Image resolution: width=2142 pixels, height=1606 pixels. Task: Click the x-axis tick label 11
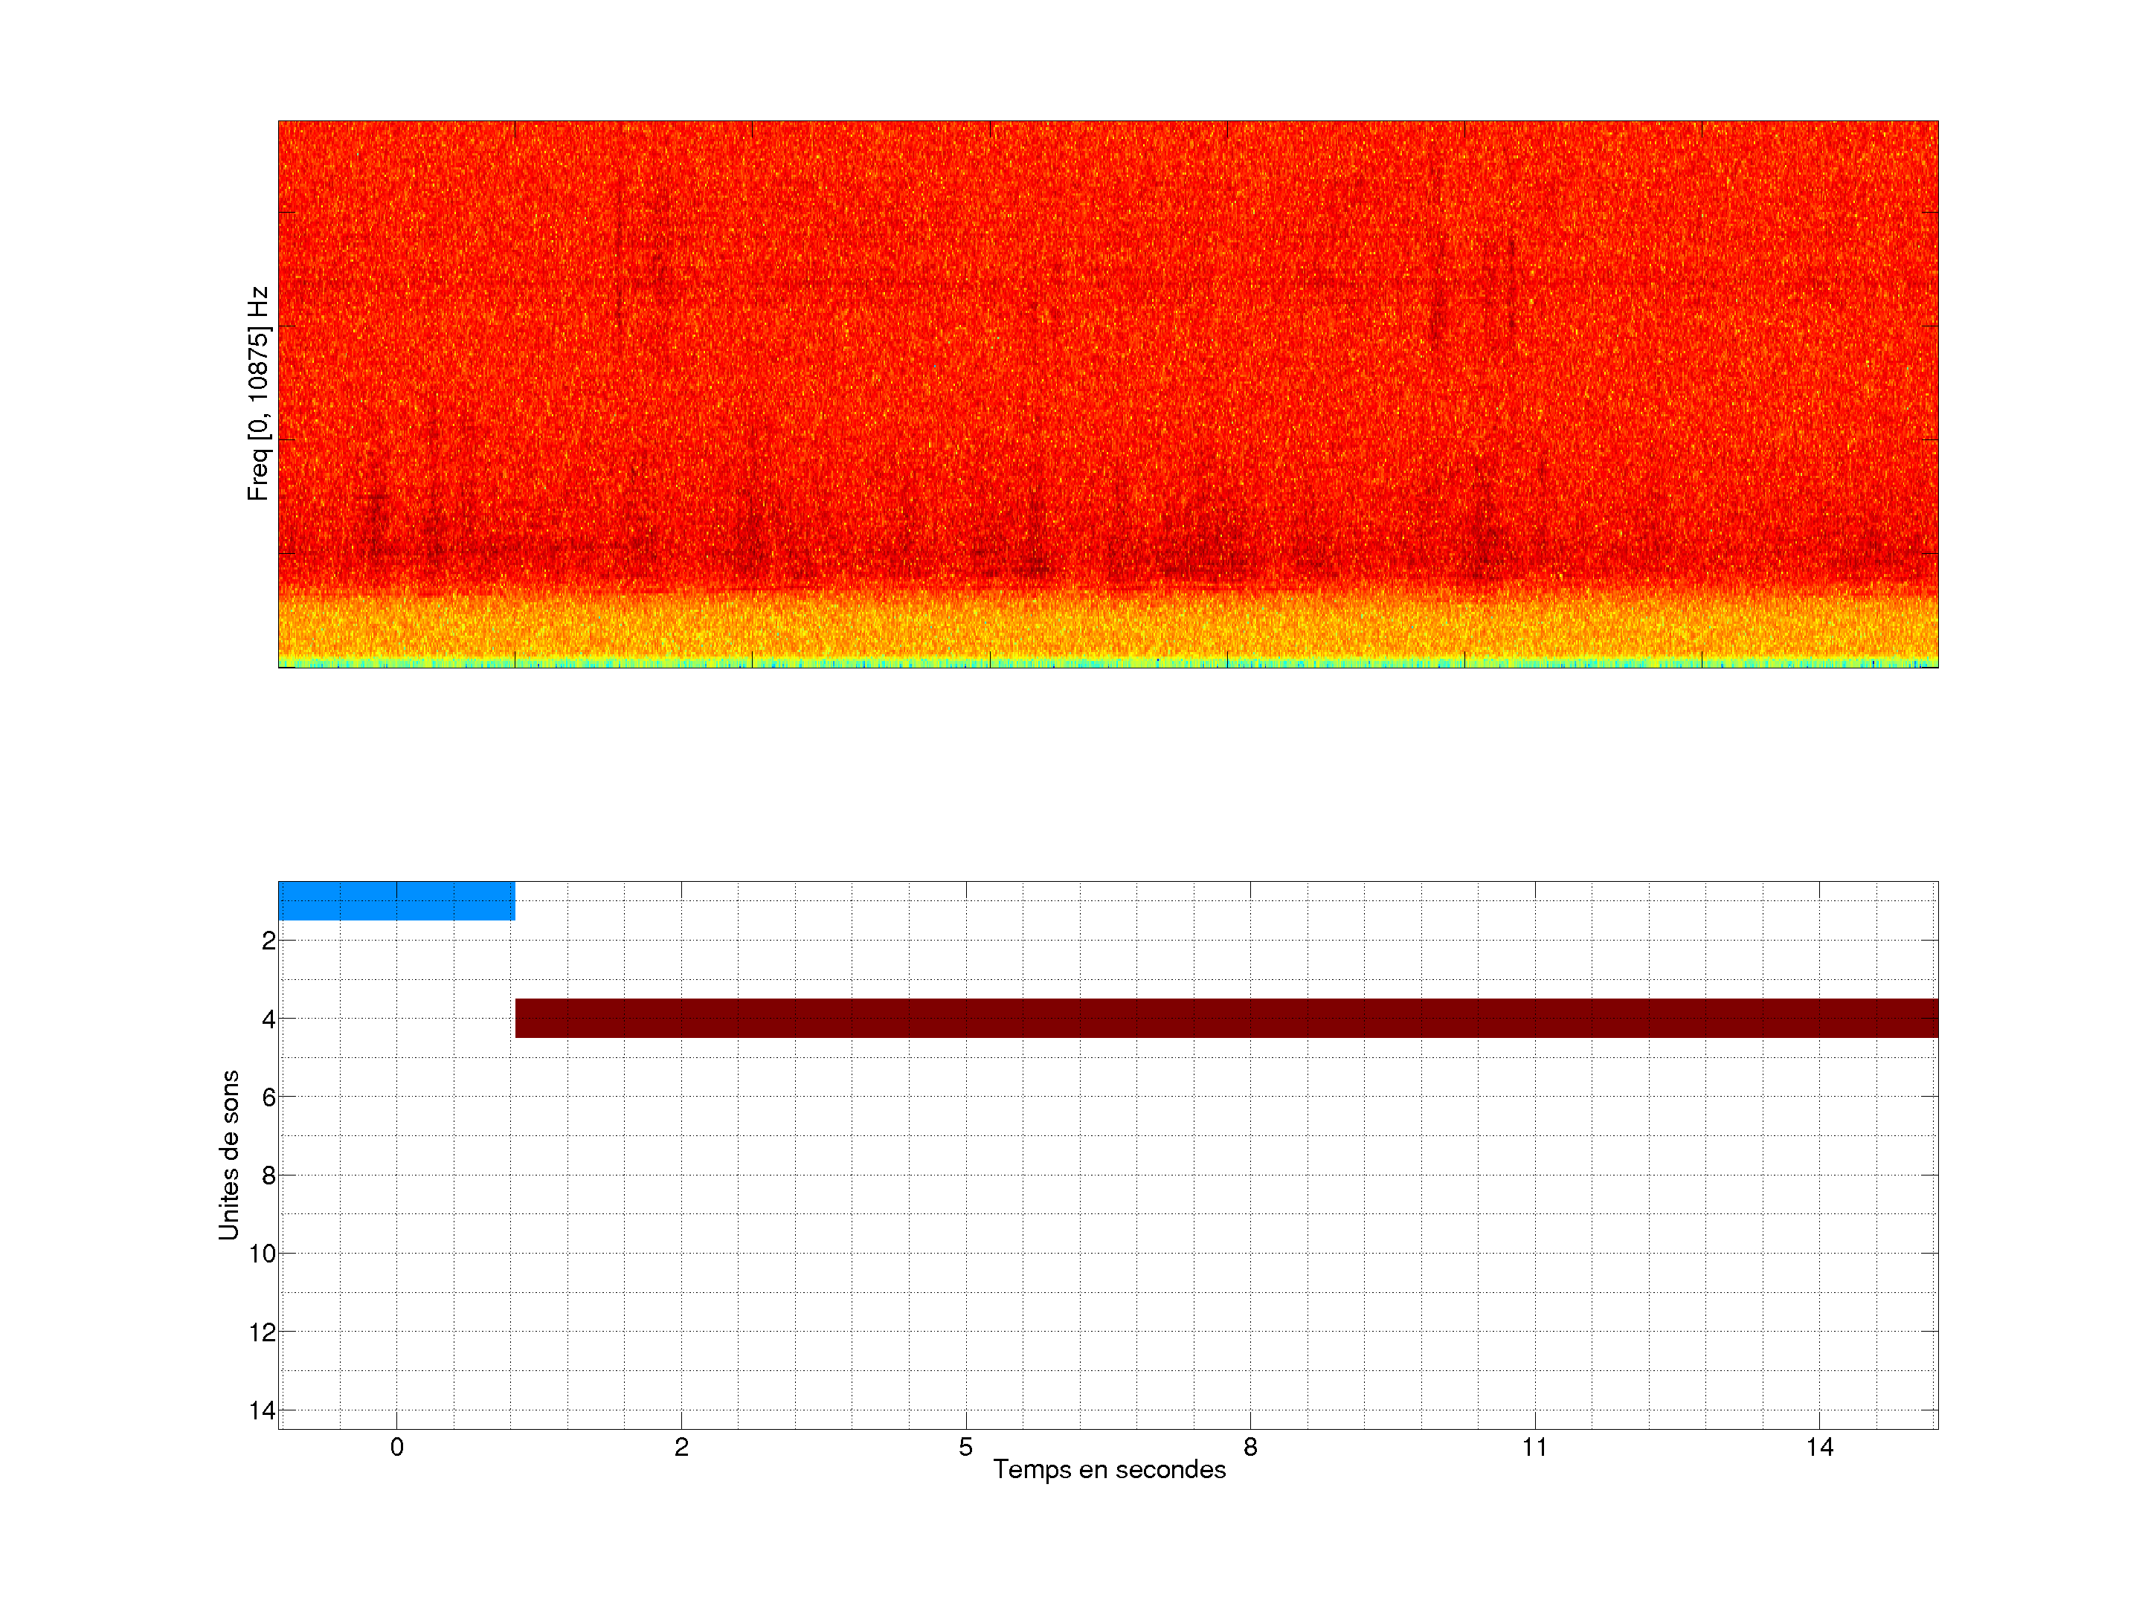(x=1534, y=1447)
